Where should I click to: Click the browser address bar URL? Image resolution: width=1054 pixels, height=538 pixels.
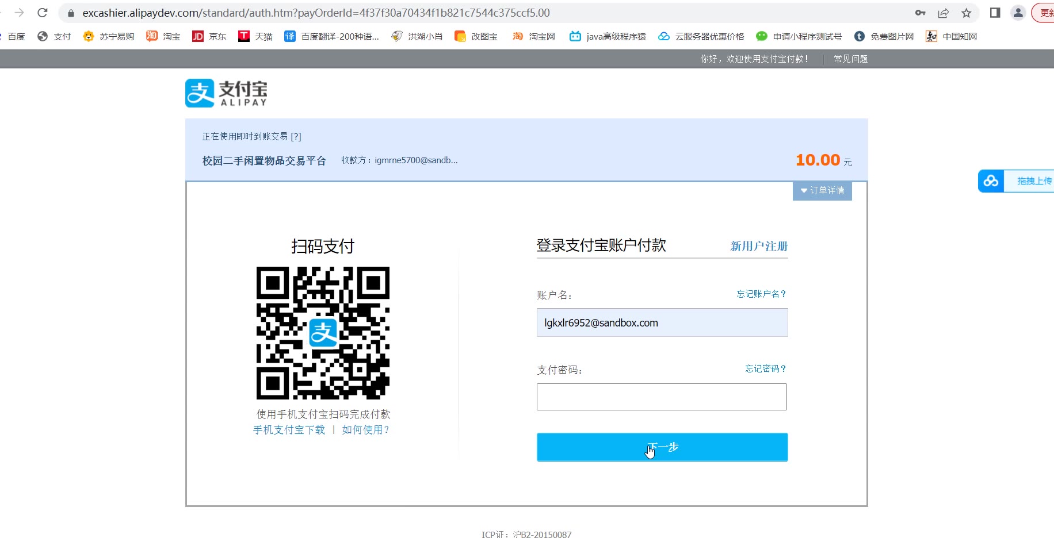pyautogui.click(x=316, y=13)
